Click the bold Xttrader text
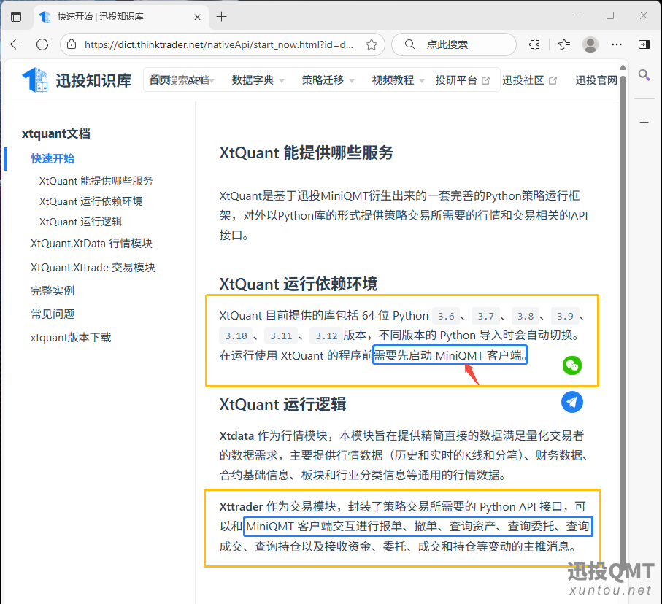662x604 pixels. [241, 506]
